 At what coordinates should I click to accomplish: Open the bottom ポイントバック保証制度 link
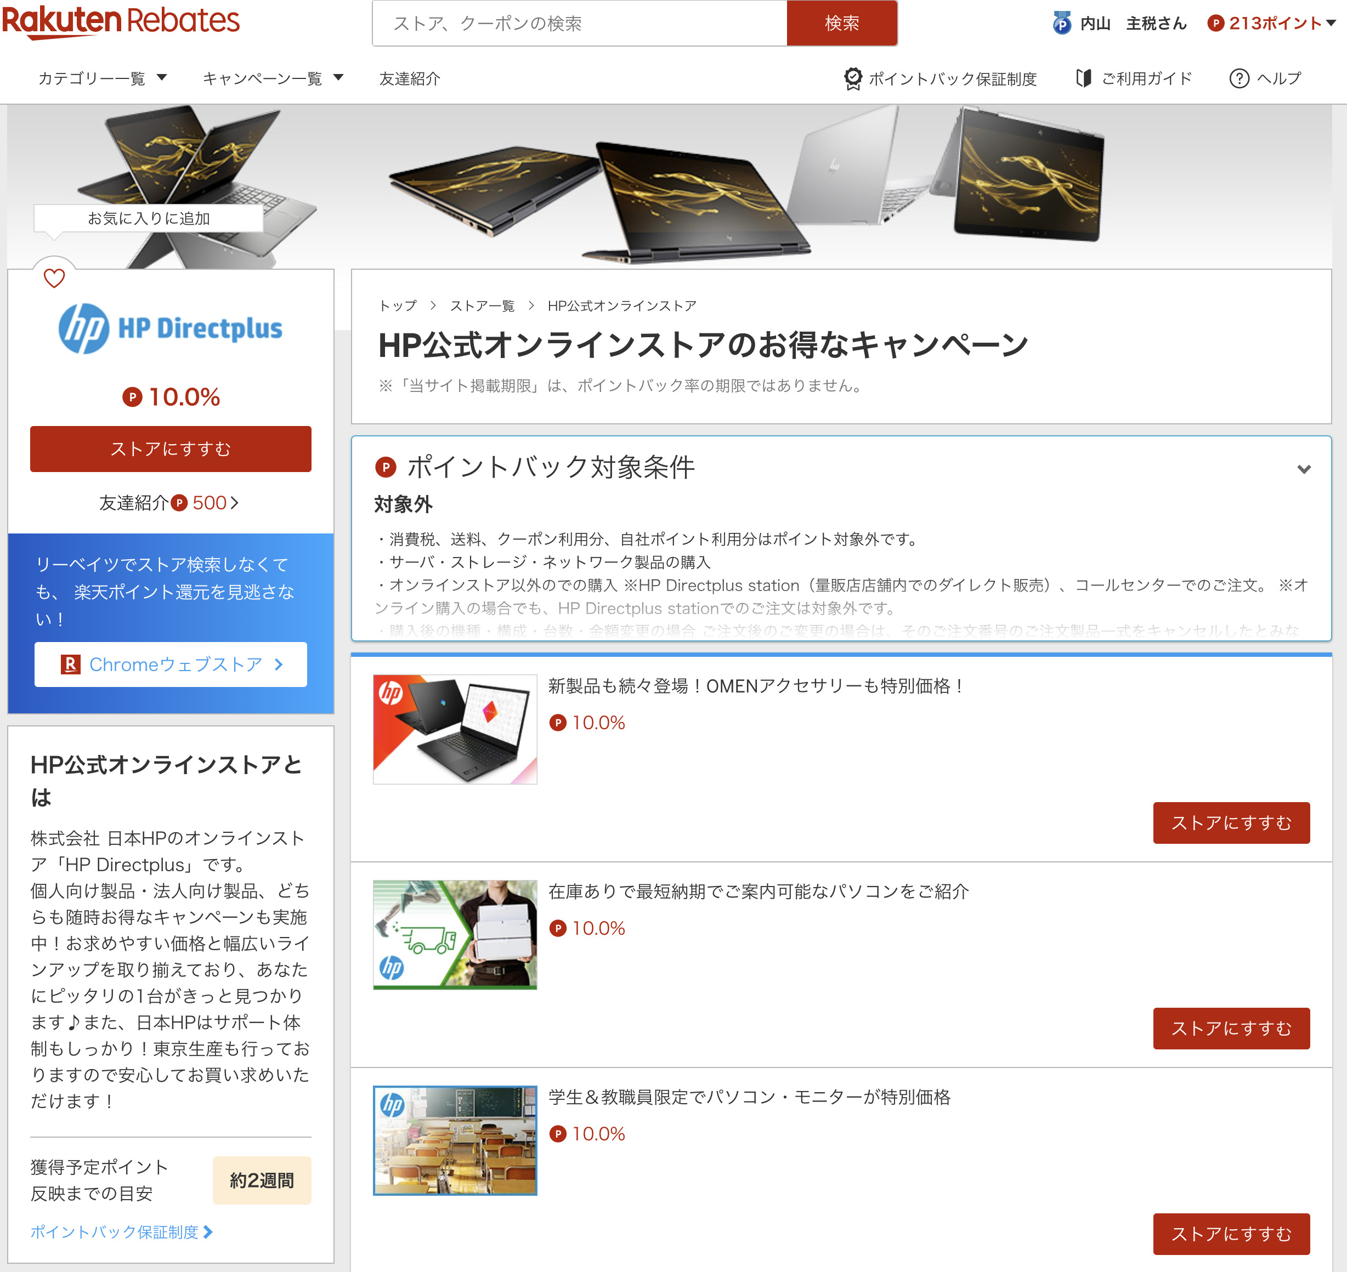[x=121, y=1232]
